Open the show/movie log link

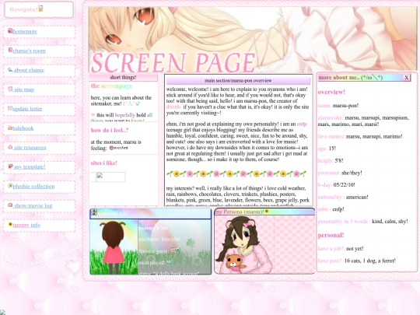[33, 205]
